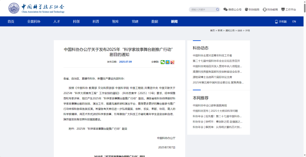Share the article to Weibo
Viewport: 306px width, 157px height.
pyautogui.click(x=173, y=62)
